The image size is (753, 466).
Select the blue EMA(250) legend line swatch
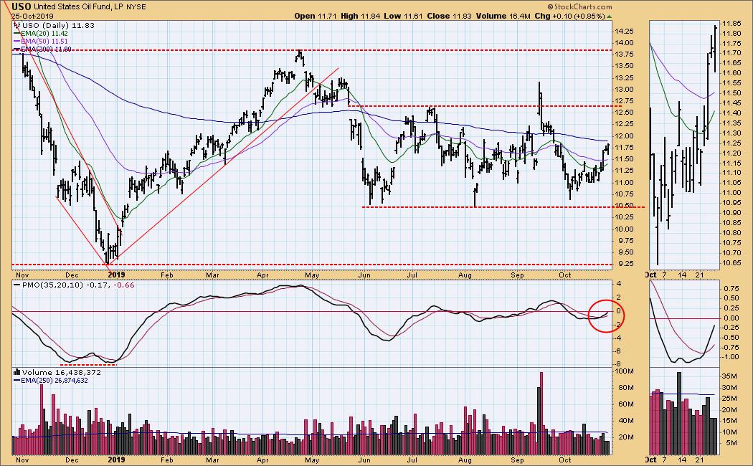pyautogui.click(x=16, y=381)
